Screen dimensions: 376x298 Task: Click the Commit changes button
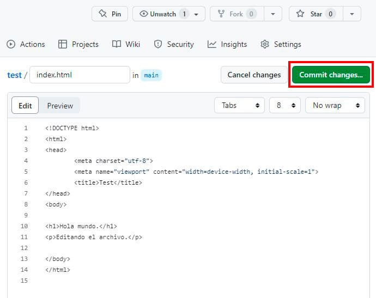[x=331, y=75]
